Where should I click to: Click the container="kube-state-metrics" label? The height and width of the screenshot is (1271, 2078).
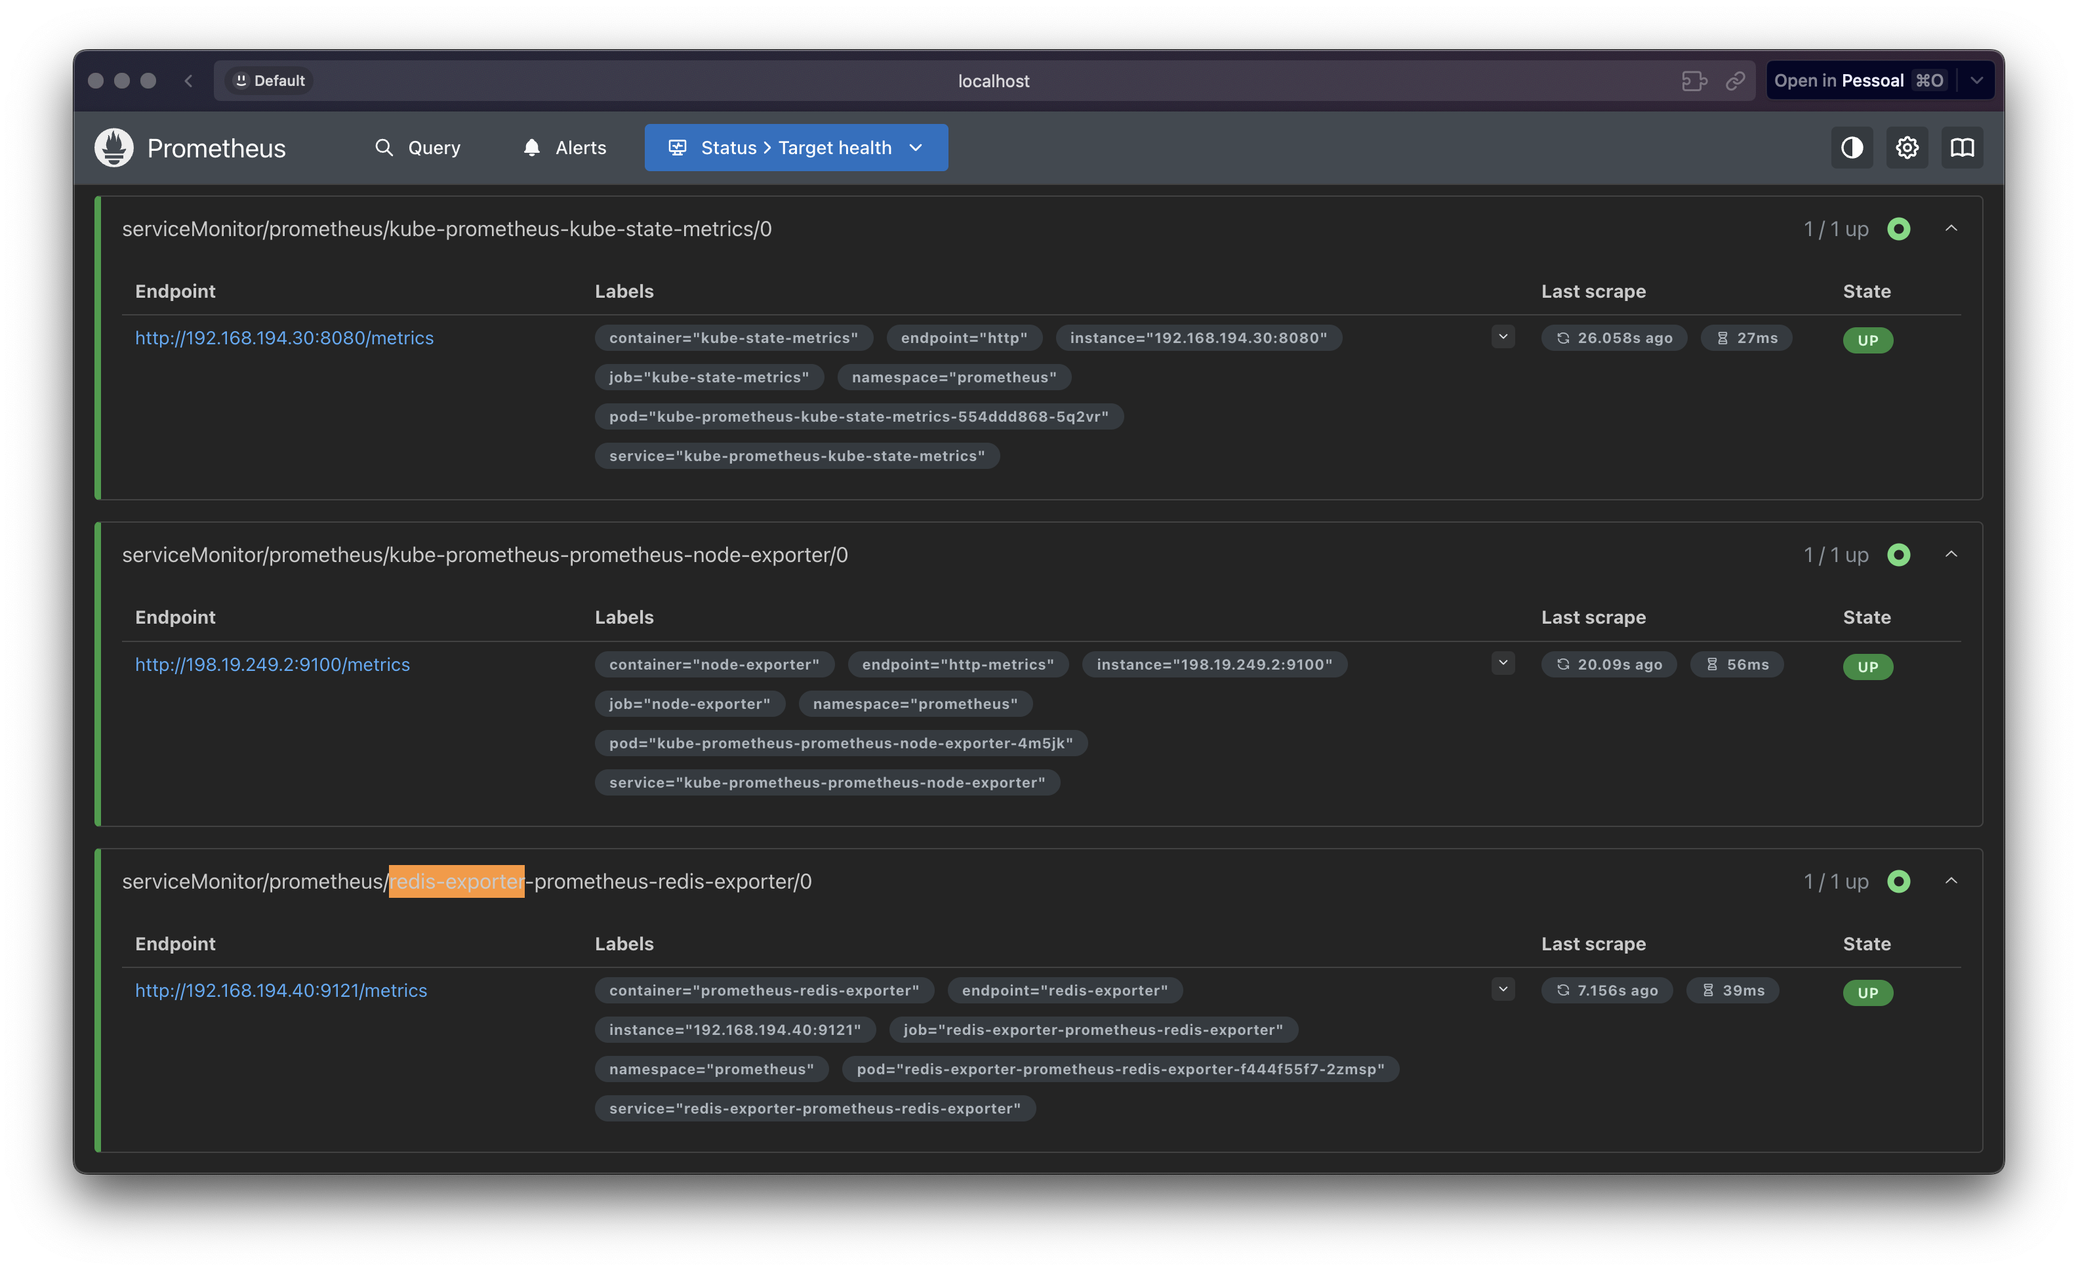(734, 338)
